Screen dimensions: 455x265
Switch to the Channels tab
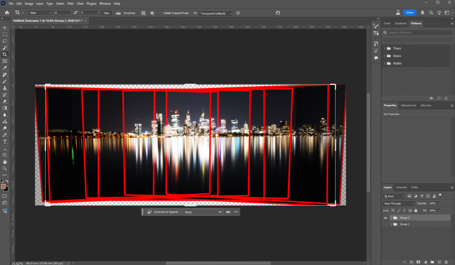click(401, 187)
